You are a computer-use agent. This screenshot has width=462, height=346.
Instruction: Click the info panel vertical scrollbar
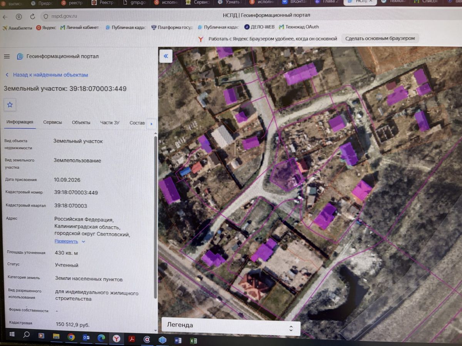pyautogui.click(x=156, y=217)
